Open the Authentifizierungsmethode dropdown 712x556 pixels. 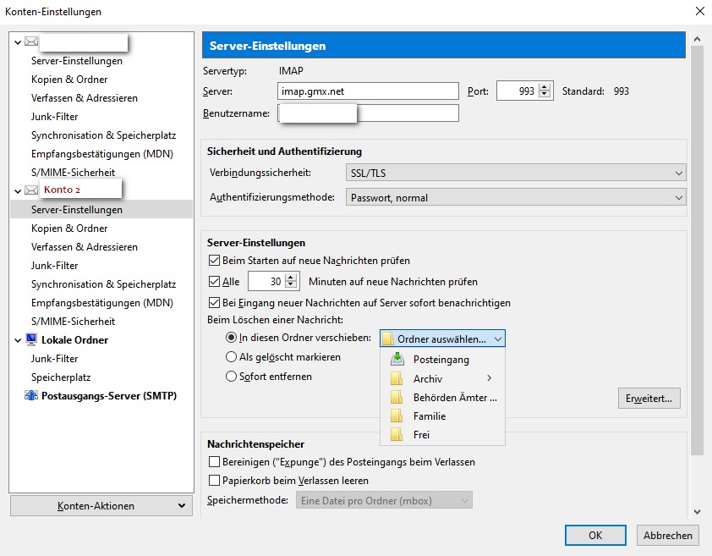(516, 198)
